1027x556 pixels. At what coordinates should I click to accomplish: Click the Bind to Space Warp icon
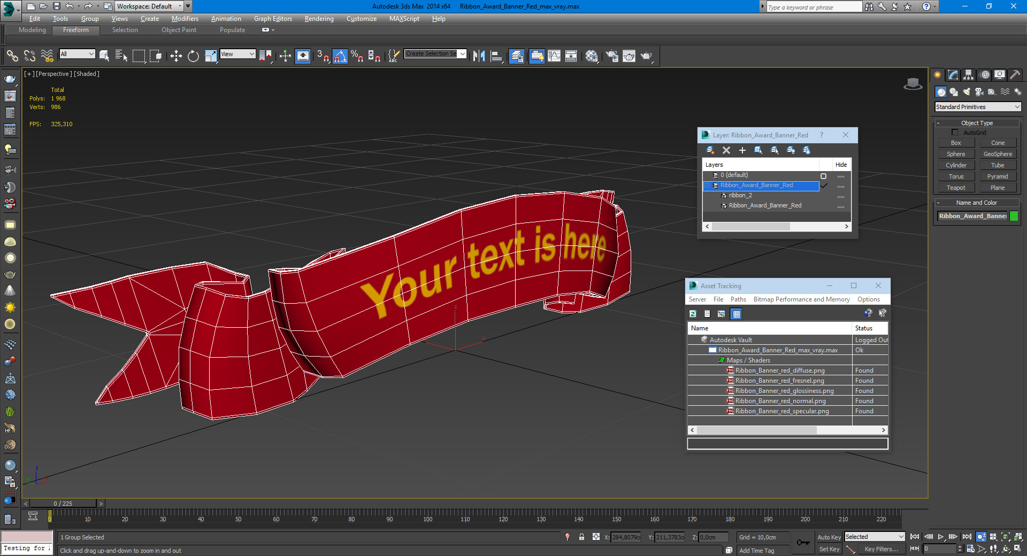click(47, 56)
